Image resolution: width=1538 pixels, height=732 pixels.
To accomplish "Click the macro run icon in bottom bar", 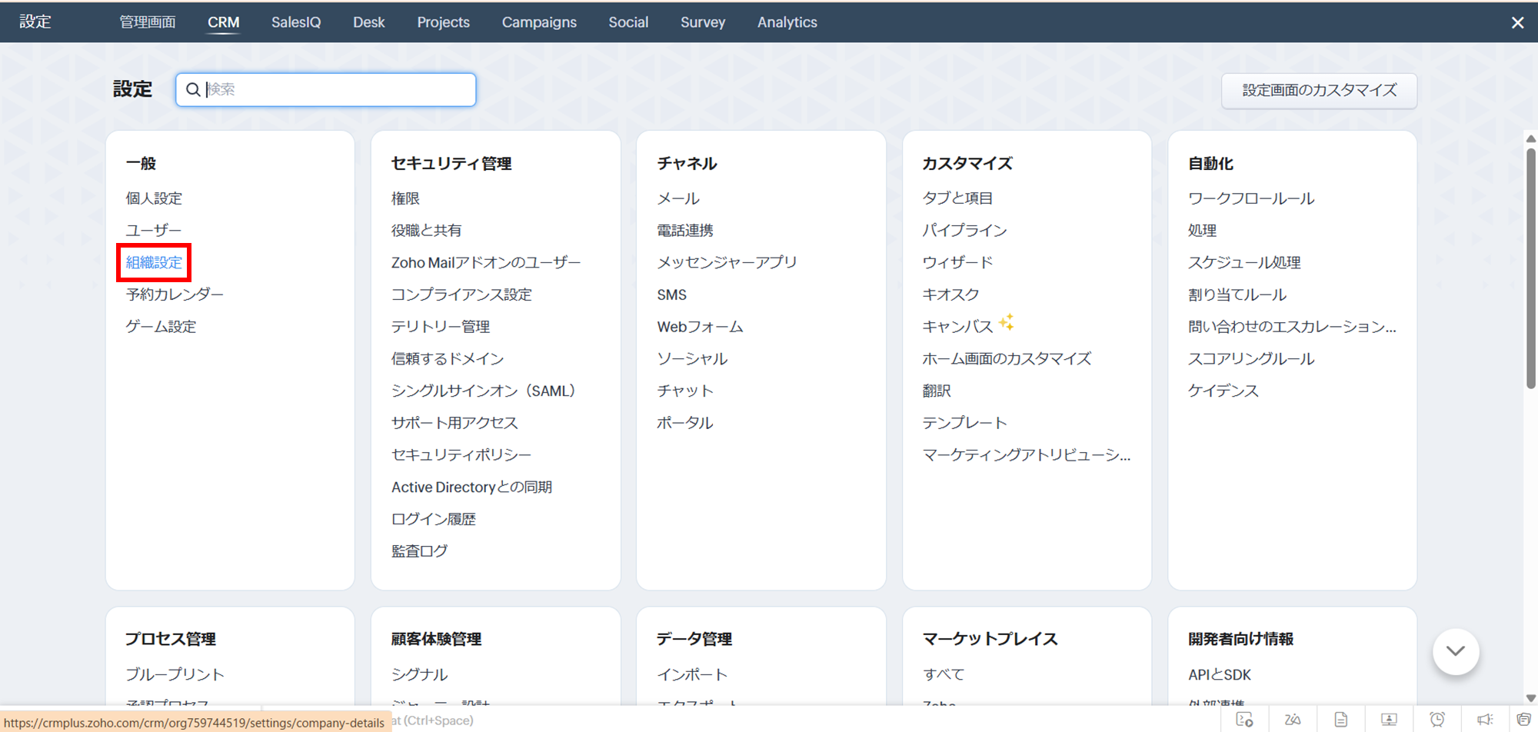I will [x=1244, y=720].
